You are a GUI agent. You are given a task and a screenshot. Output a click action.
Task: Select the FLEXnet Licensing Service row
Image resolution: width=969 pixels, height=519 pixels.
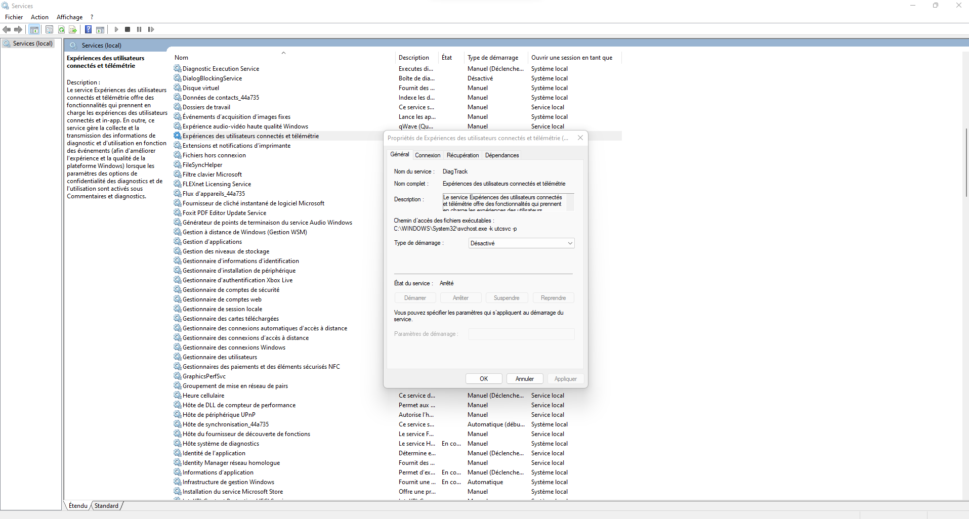tap(217, 184)
